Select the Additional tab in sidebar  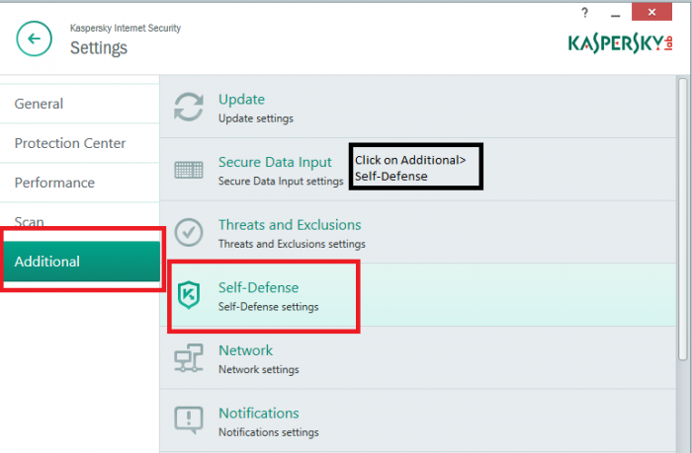(x=47, y=262)
